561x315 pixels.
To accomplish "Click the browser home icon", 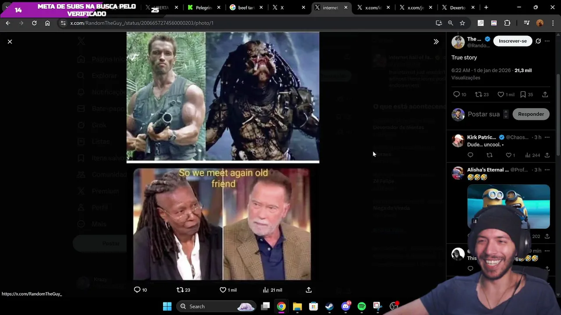I will point(47,23).
